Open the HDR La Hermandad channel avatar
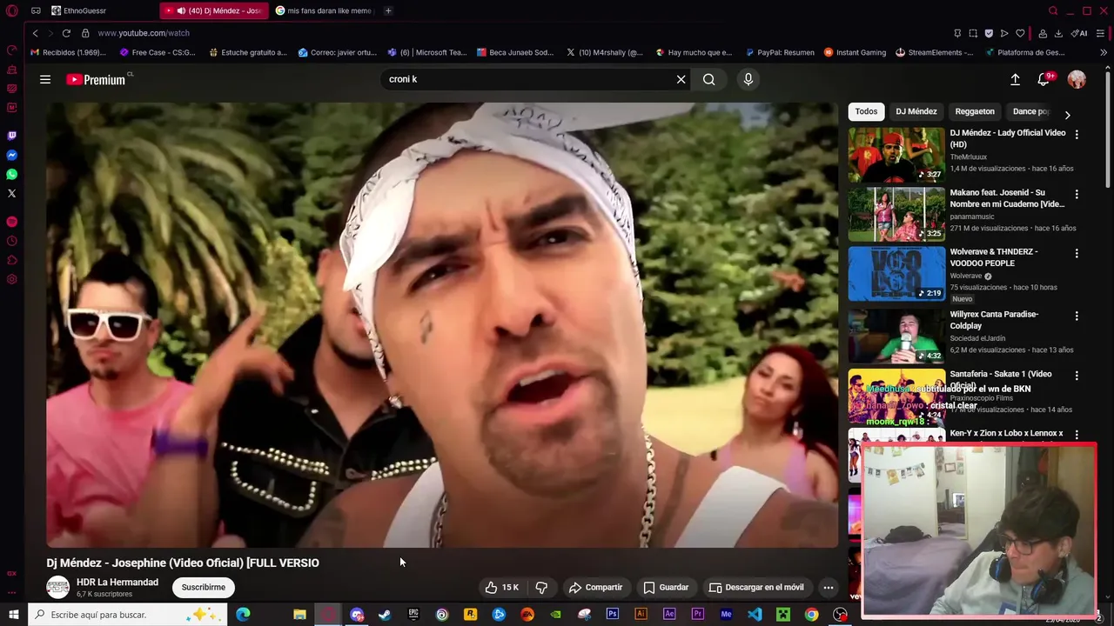 57,587
